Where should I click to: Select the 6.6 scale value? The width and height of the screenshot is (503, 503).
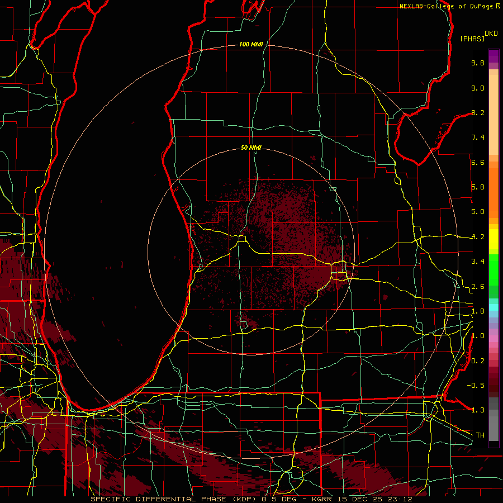coord(478,162)
